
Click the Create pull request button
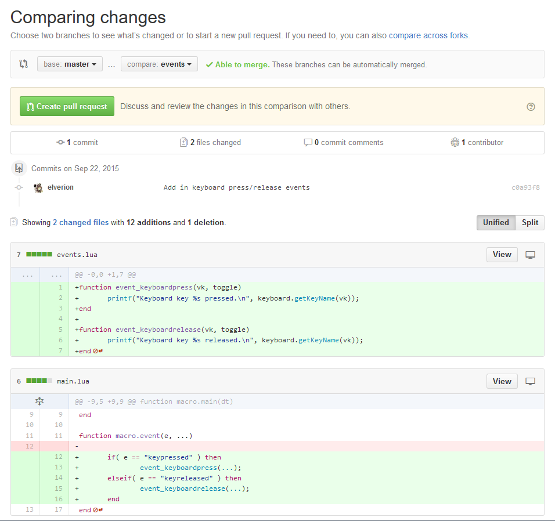(x=67, y=107)
